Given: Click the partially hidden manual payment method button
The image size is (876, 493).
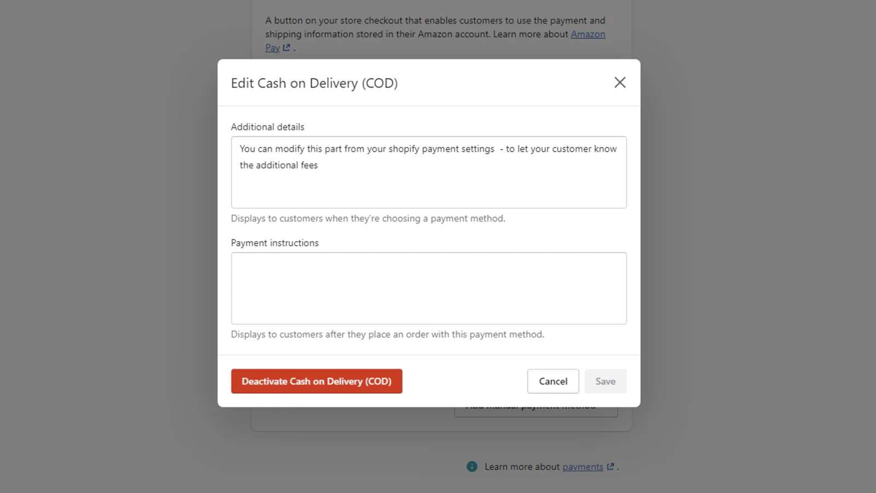Looking at the screenshot, I should (x=535, y=411).
